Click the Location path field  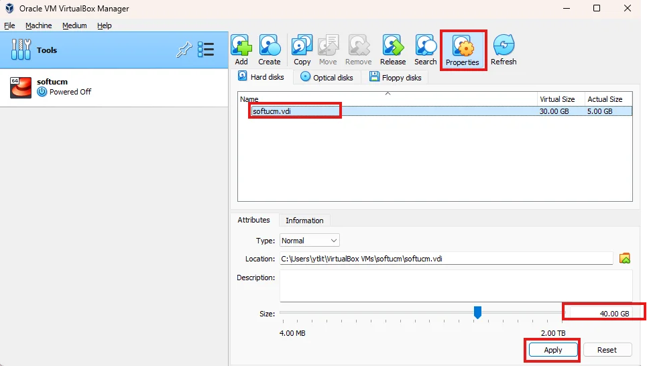tap(446, 259)
